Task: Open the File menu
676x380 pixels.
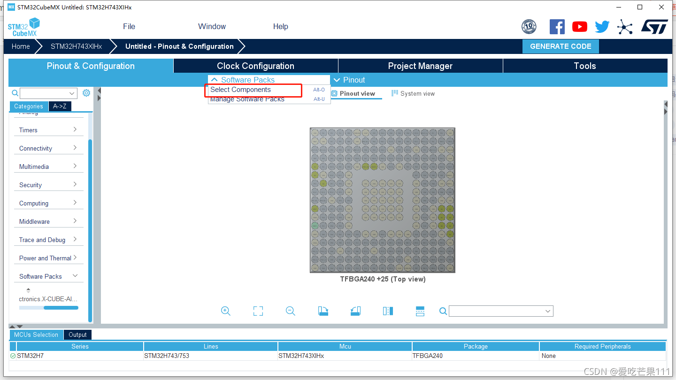Action: pos(129,26)
